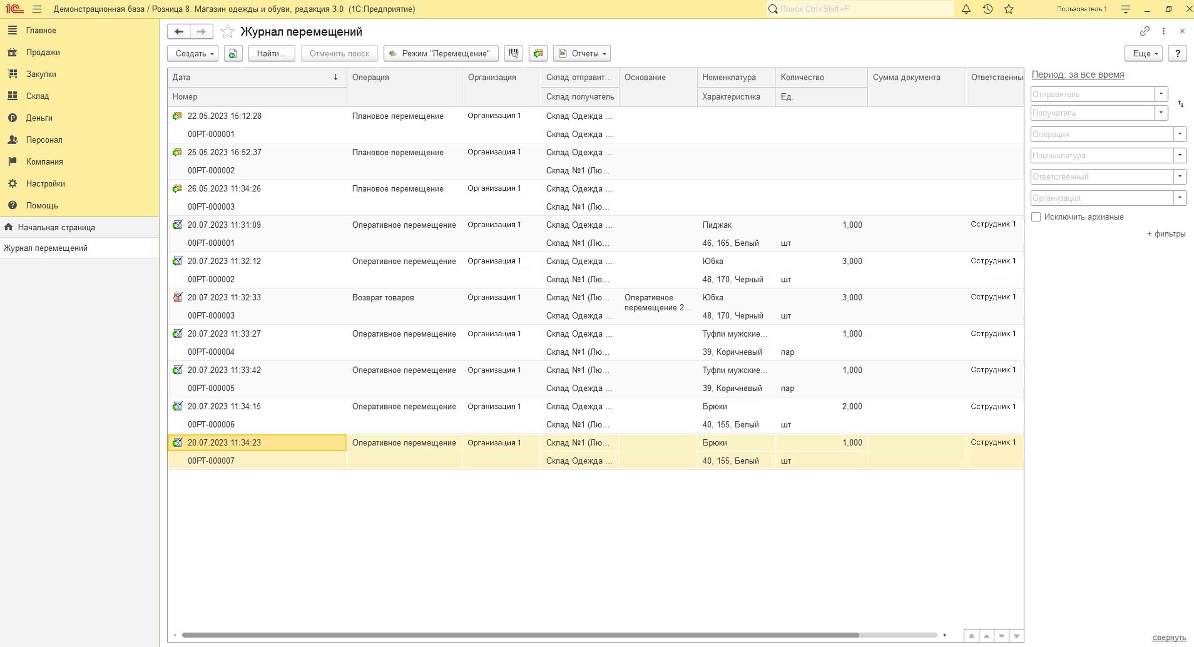Click + фильтры link
This screenshot has height=647, width=1194.
point(1166,234)
